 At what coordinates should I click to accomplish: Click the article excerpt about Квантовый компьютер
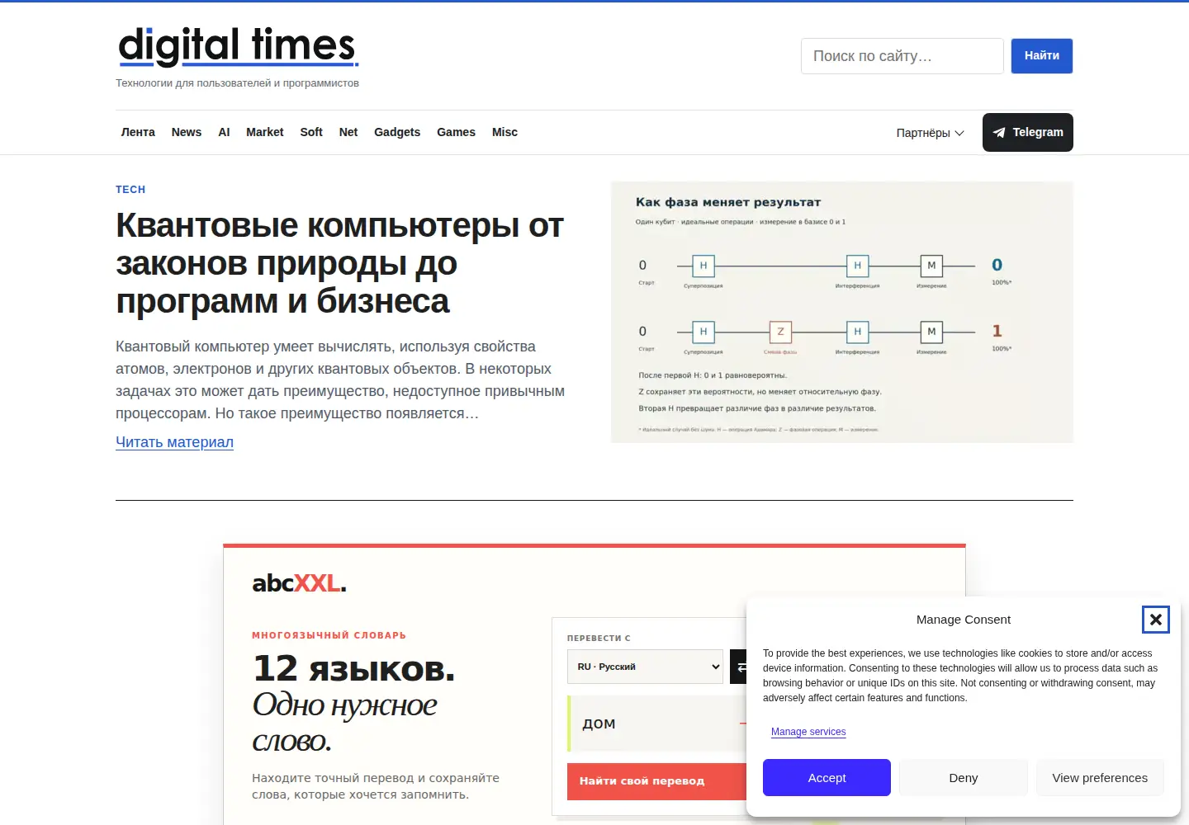tap(340, 380)
